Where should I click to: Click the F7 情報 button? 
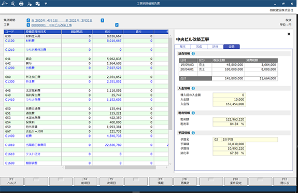(161, 181)
